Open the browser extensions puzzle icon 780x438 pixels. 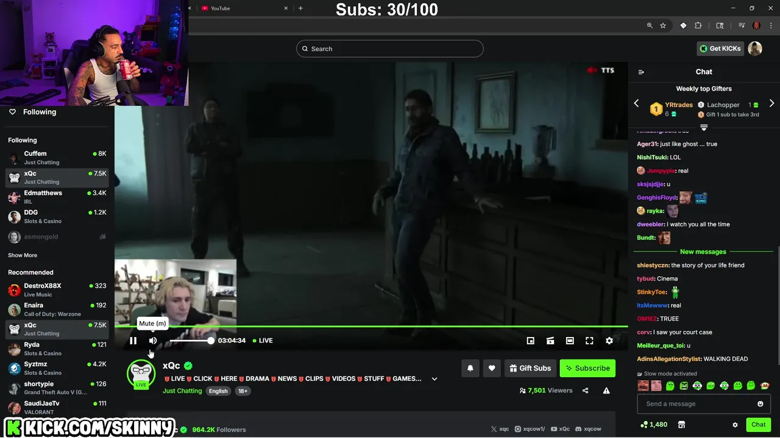[698, 26]
